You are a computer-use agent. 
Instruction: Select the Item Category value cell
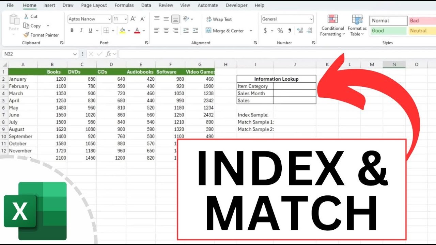pyautogui.click(x=295, y=86)
